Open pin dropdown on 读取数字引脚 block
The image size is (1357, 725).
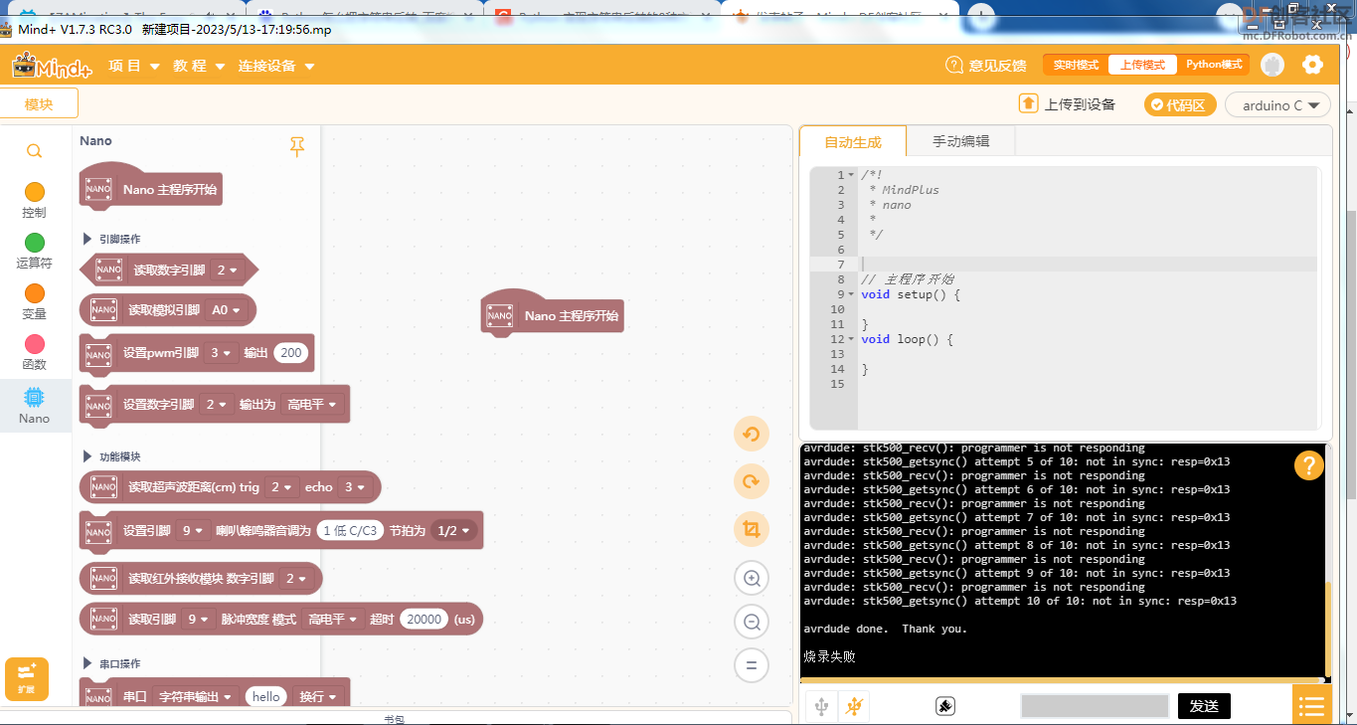(227, 270)
